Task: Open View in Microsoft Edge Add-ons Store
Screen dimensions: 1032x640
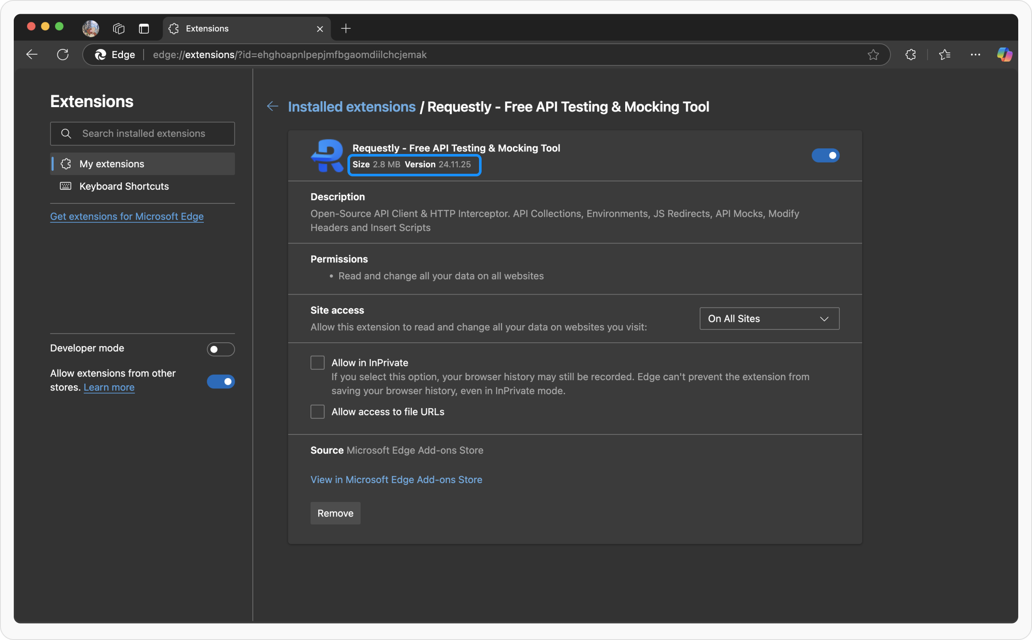Action: pos(396,480)
